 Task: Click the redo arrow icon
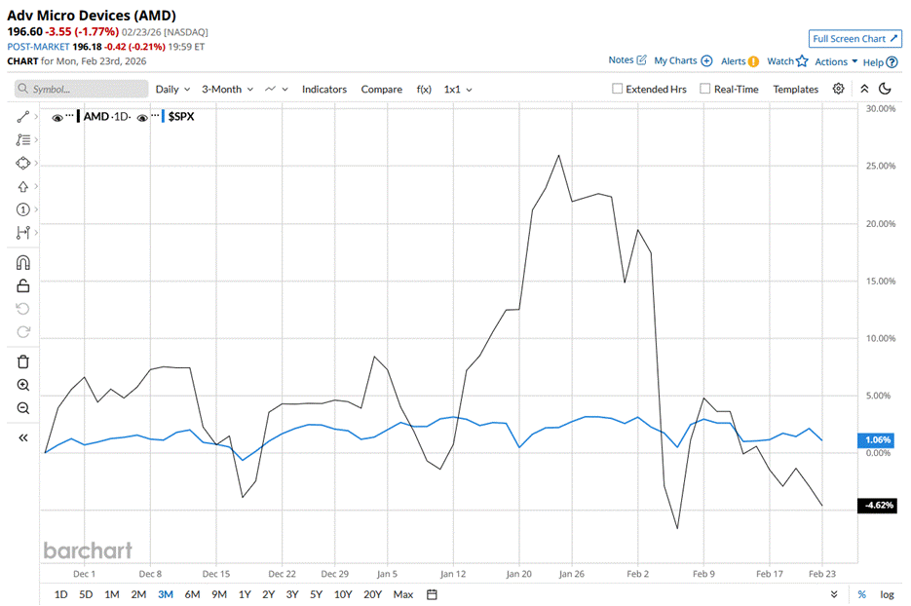[x=23, y=332]
